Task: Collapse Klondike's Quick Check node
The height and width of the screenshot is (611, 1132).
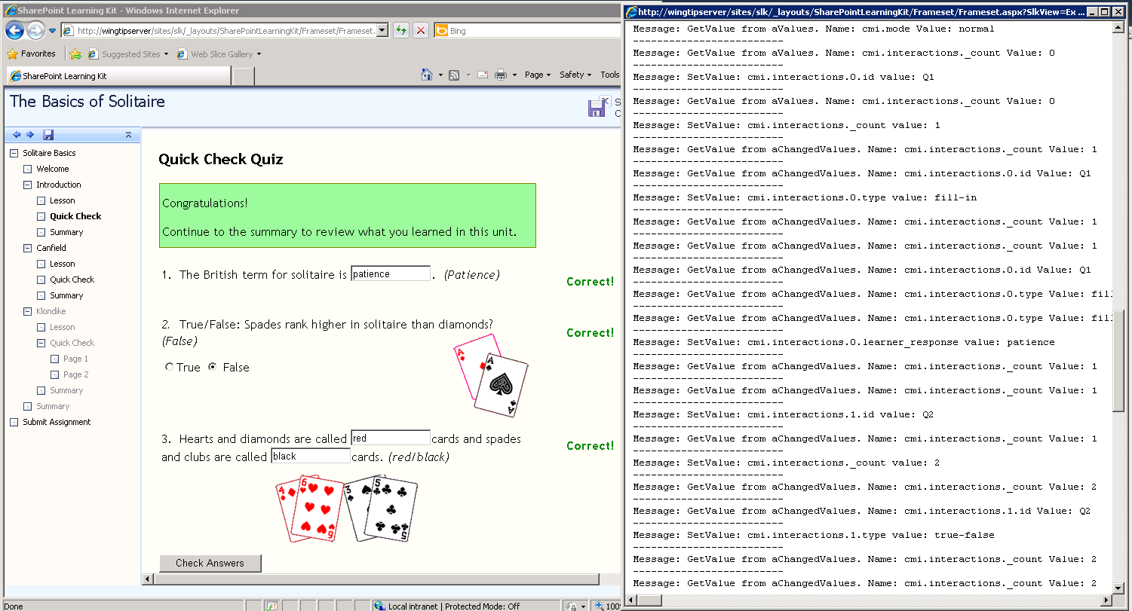Action: coord(41,343)
